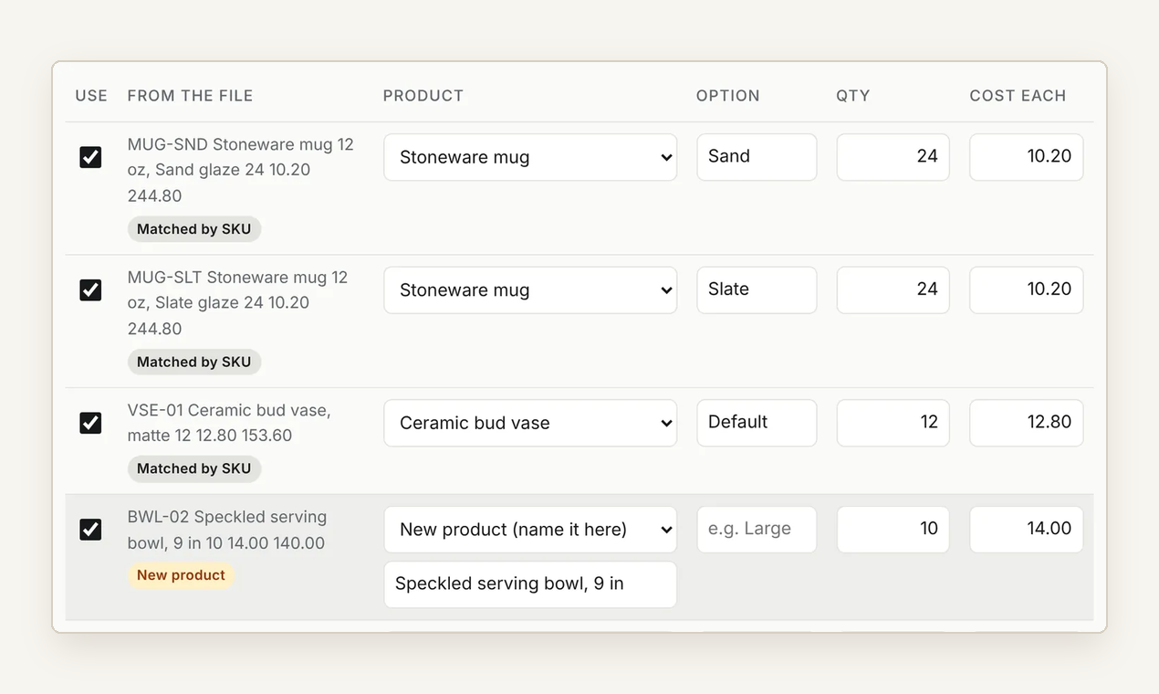This screenshot has width=1159, height=694.
Task: Edit cost each 14.00 field
Action: (1027, 530)
